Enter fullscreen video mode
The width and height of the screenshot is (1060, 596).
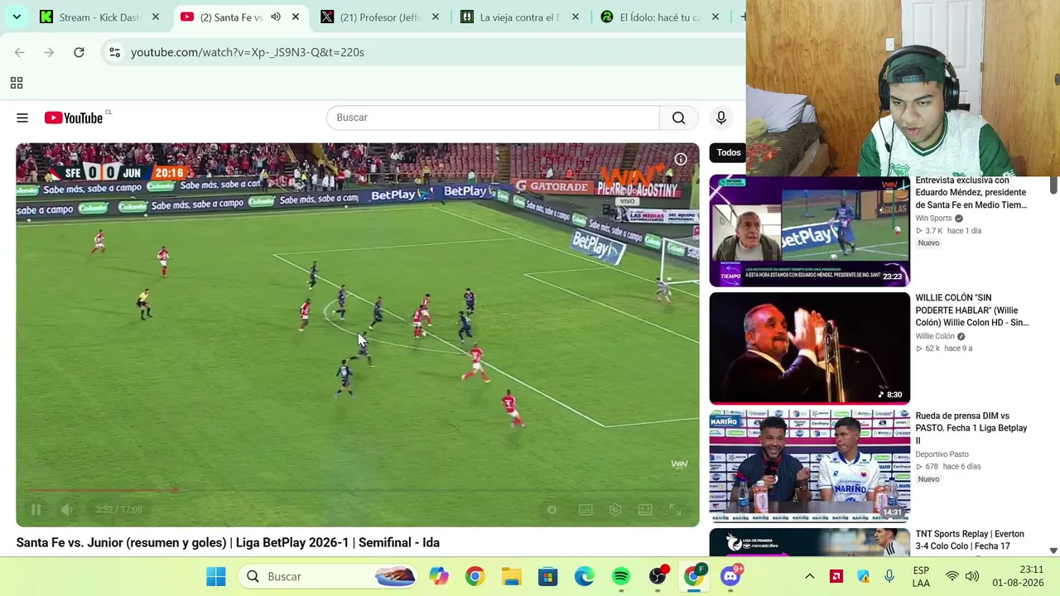pos(675,510)
